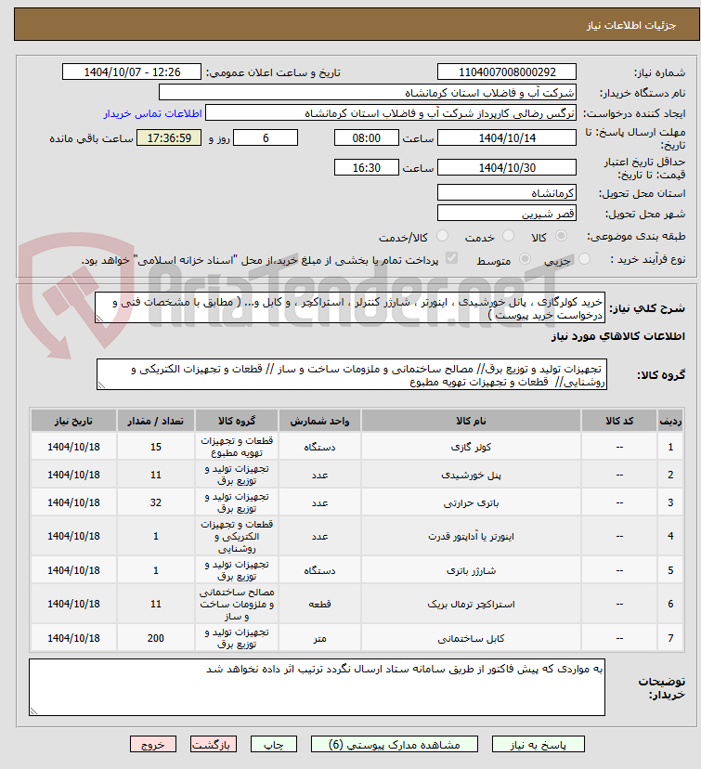Click the price validity date 1404/10/30
Viewport: 701px width, 769px height.
(x=507, y=168)
